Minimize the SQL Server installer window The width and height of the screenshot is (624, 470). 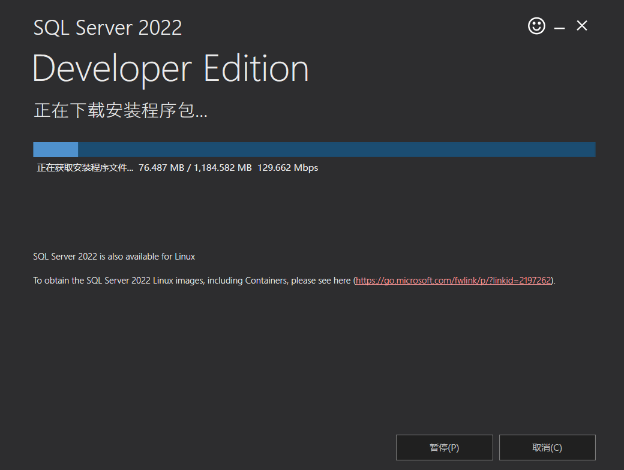tap(559, 28)
